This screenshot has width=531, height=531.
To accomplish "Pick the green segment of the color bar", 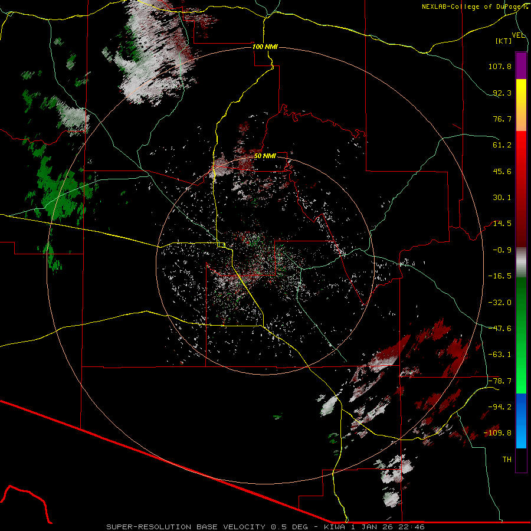I will (521, 335).
